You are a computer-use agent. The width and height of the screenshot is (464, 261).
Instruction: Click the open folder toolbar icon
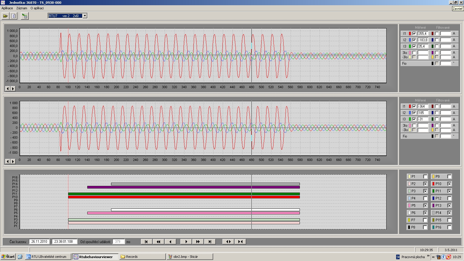tap(6, 16)
